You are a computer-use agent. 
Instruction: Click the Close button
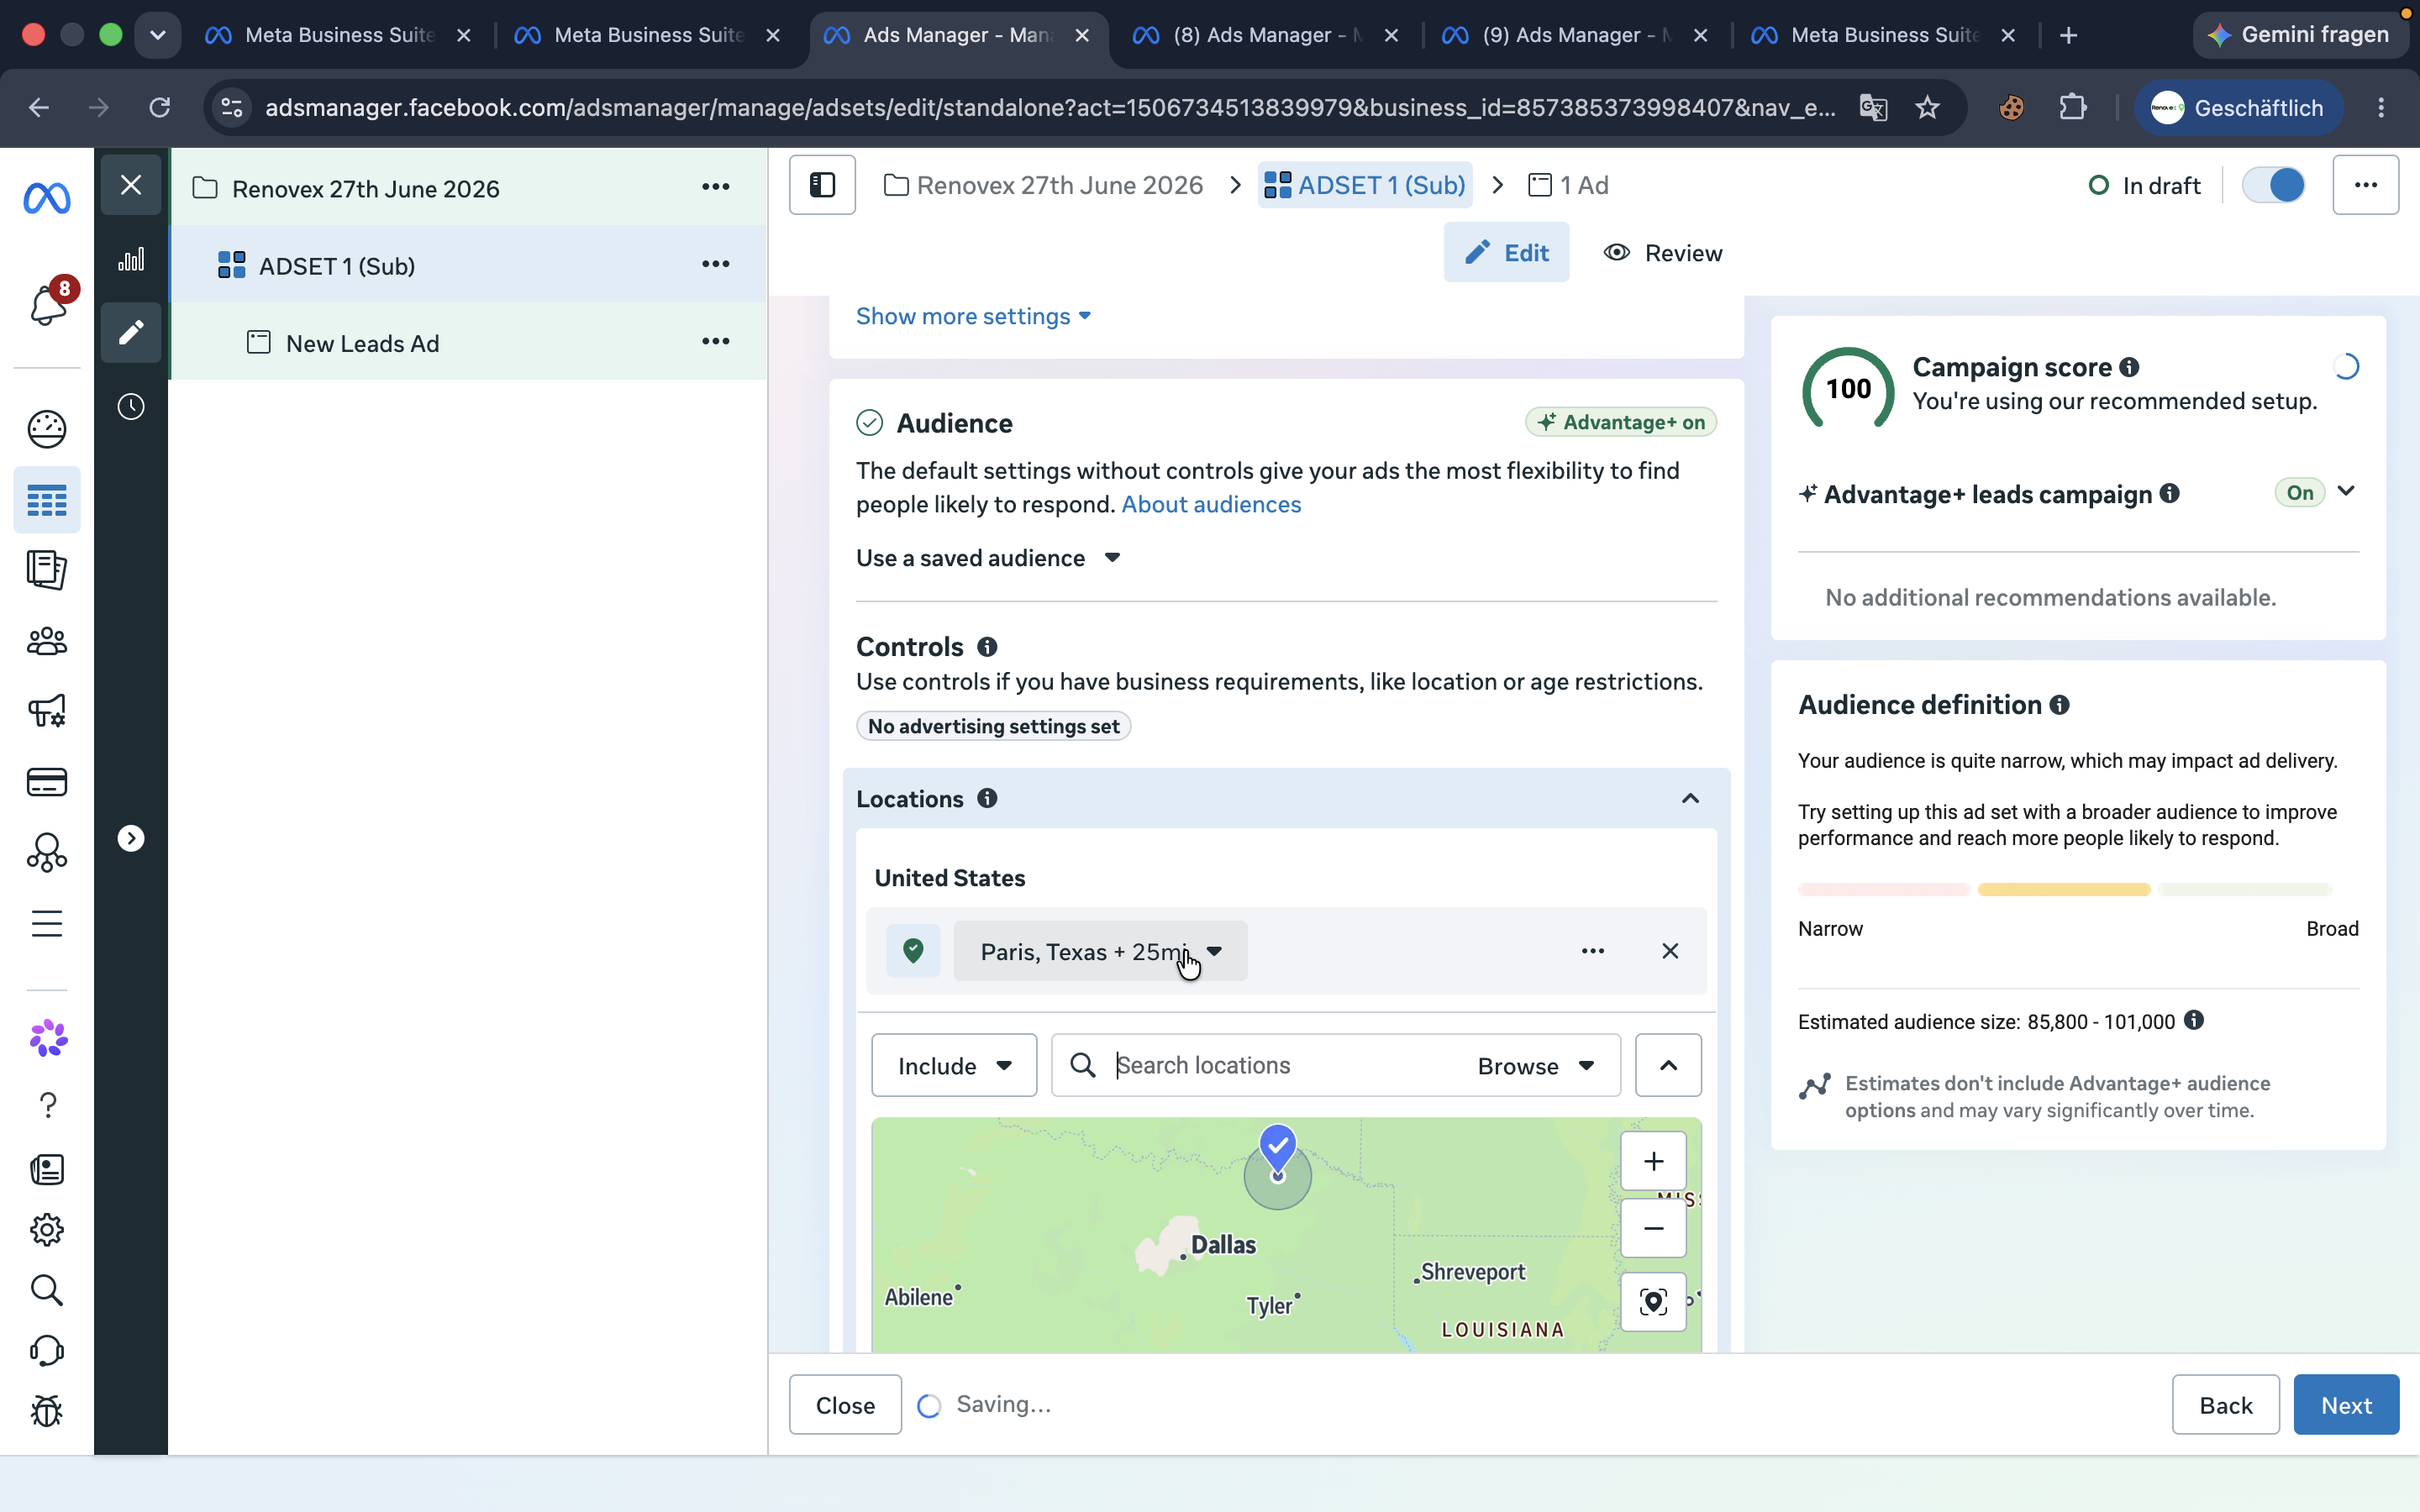(x=845, y=1405)
